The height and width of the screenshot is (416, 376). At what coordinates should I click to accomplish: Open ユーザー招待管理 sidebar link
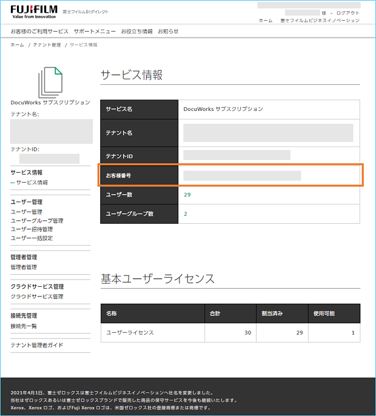click(32, 229)
